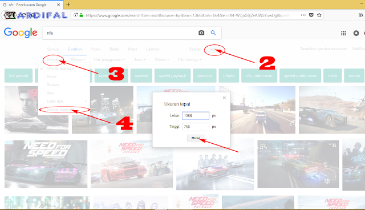
Task: Click the Alat tools button
Action: coord(213,49)
